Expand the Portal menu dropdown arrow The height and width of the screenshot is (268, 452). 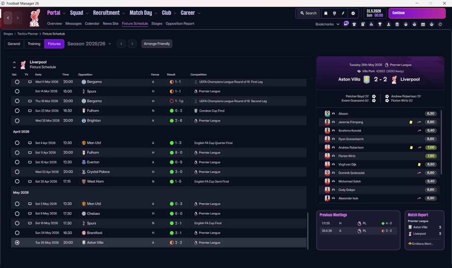64,13
